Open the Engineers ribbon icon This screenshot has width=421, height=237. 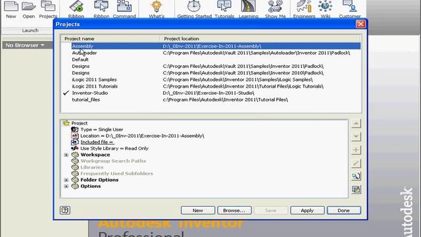click(304, 6)
